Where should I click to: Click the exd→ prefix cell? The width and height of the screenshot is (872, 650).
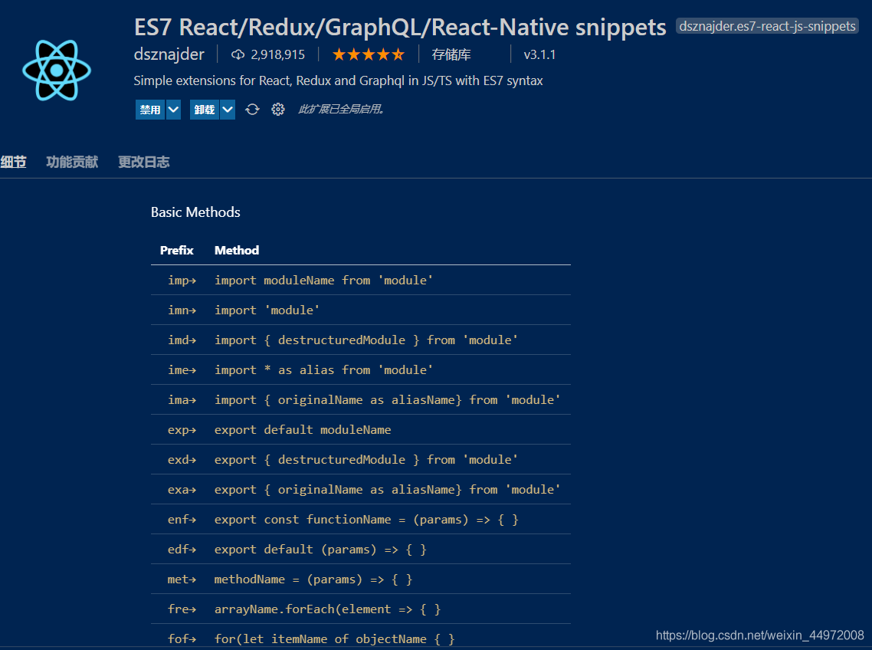182,460
